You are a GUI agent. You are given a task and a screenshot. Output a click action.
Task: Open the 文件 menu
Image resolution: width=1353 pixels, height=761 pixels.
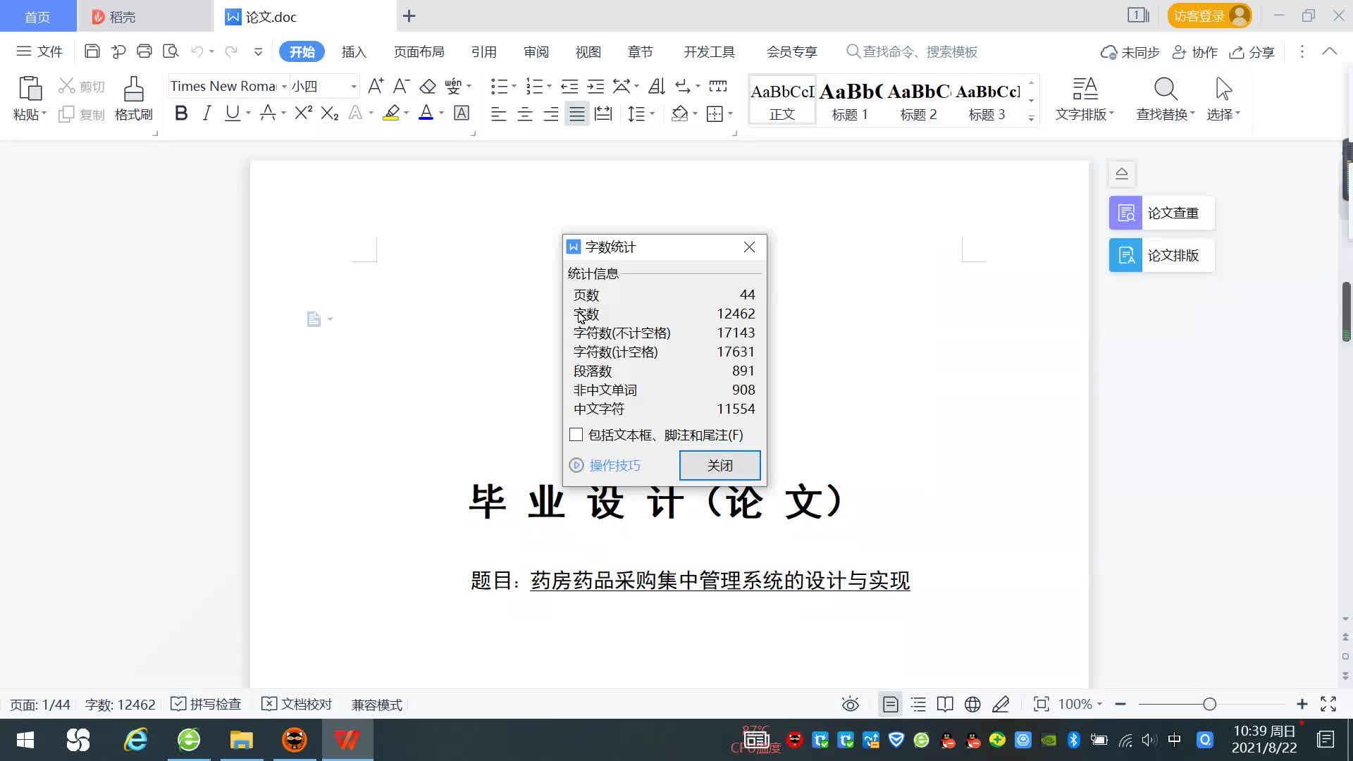pyautogui.click(x=39, y=51)
